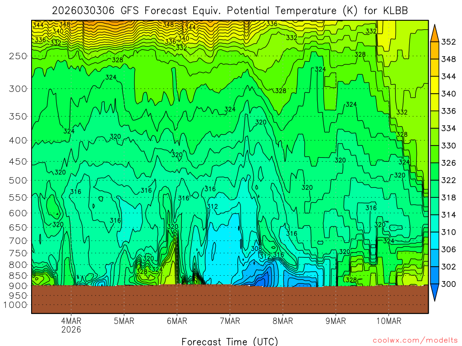
Task: Click the 950 pressure level label
Action: click(18, 296)
